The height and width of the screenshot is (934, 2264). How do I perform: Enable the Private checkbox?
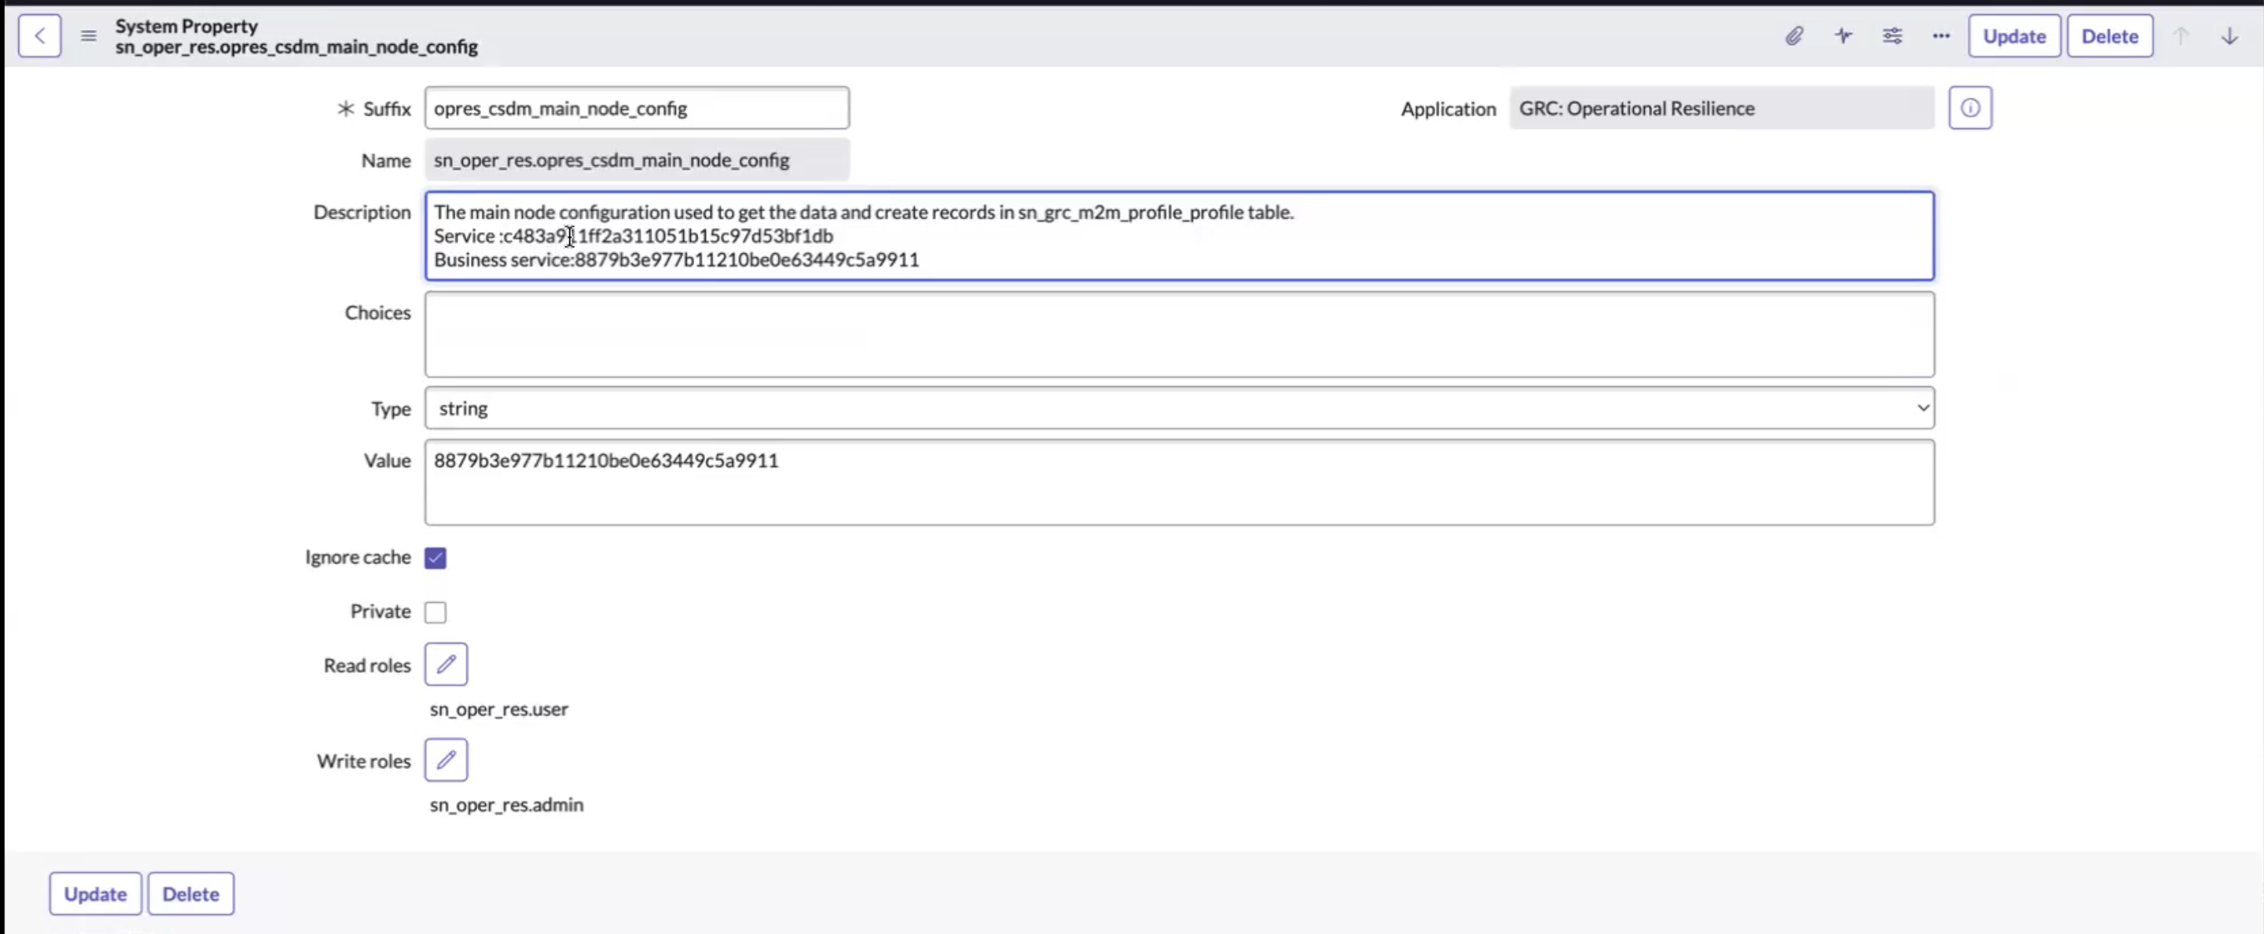(436, 612)
